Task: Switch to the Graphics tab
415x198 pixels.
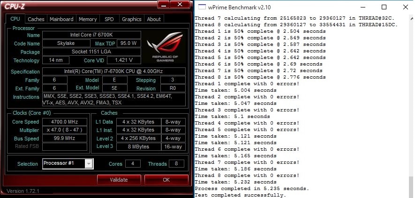Action: point(132,19)
